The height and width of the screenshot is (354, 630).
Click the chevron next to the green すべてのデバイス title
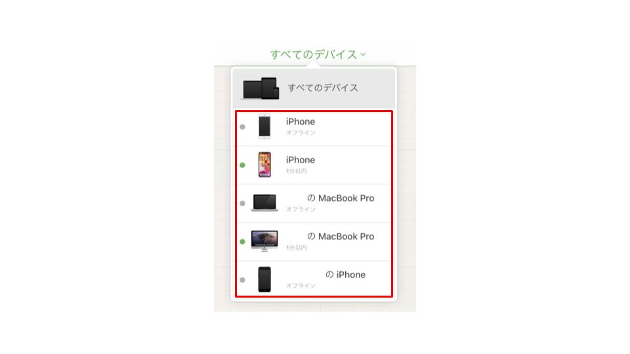(363, 54)
